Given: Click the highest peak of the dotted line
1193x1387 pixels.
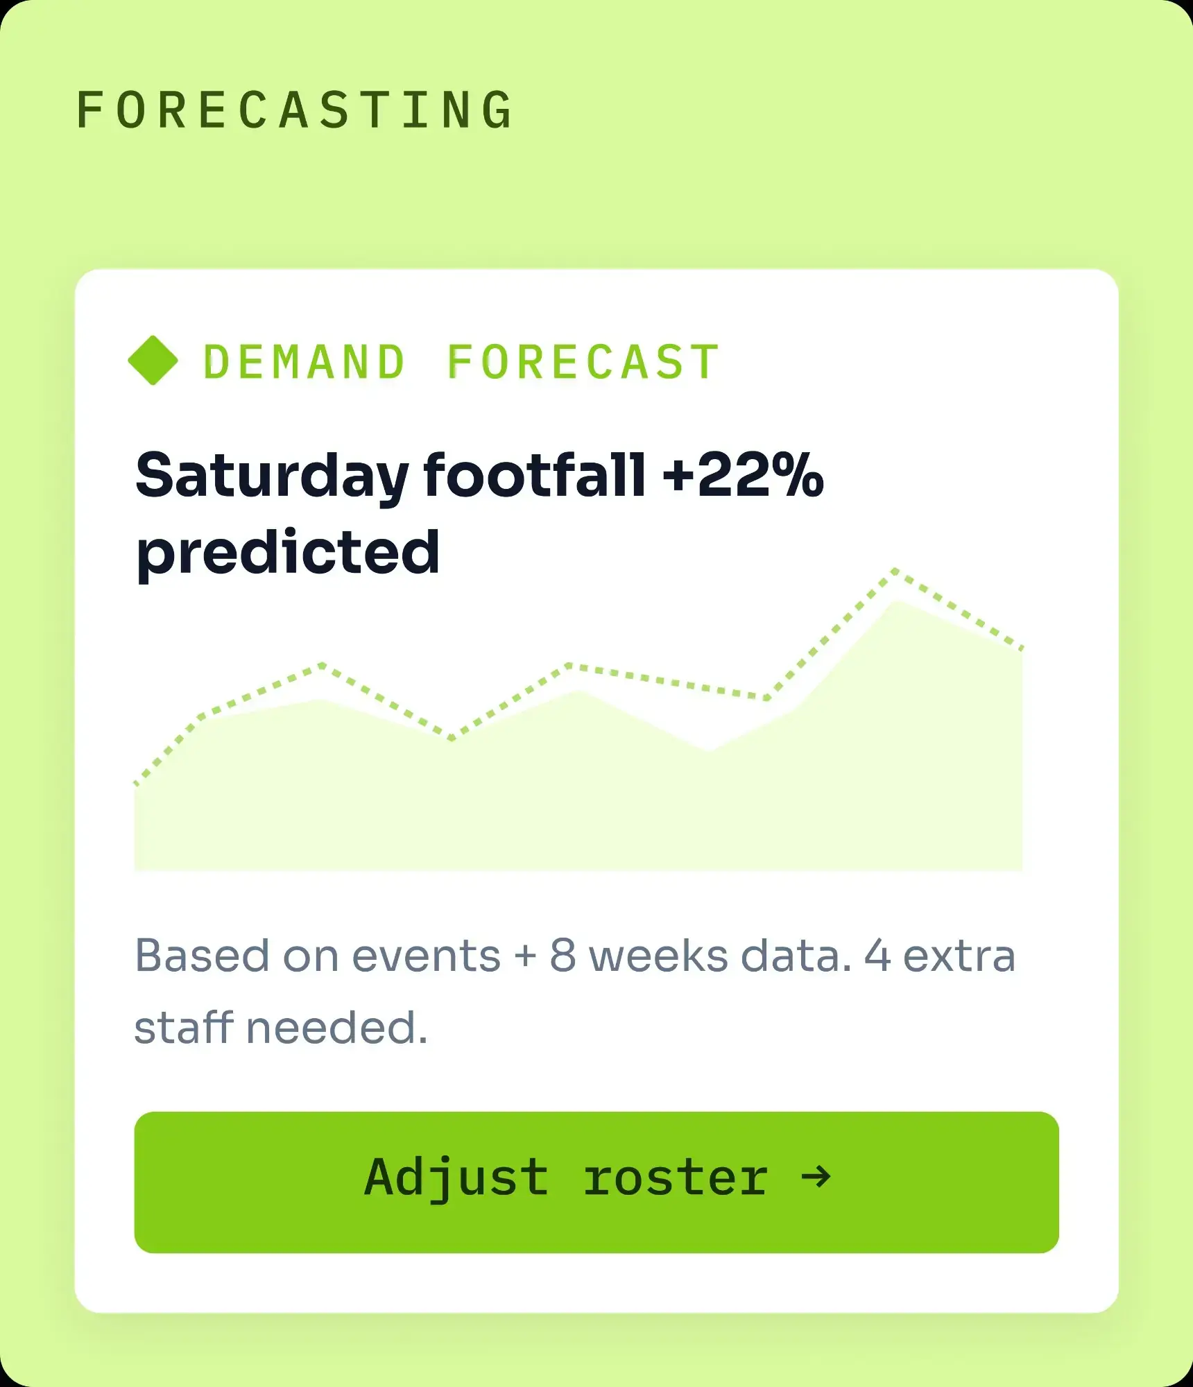Looking at the screenshot, I should click(x=895, y=571).
